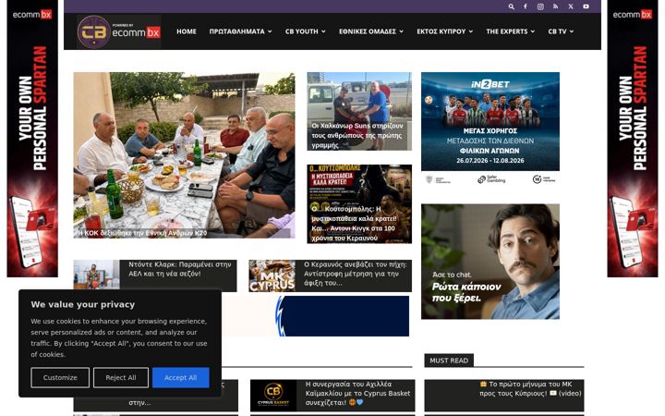Open THE EXPERTS menu

(510, 31)
